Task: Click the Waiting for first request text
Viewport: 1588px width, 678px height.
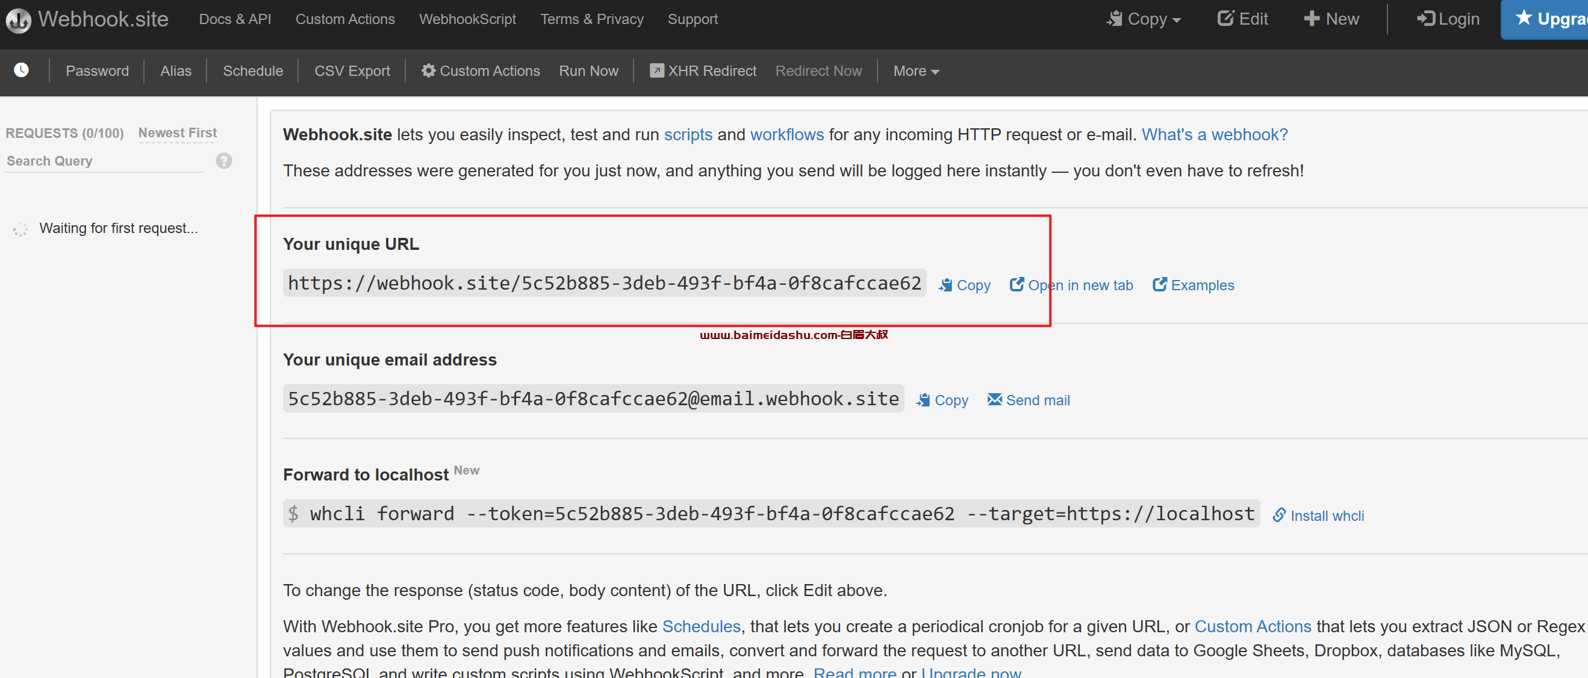Action: click(x=119, y=228)
